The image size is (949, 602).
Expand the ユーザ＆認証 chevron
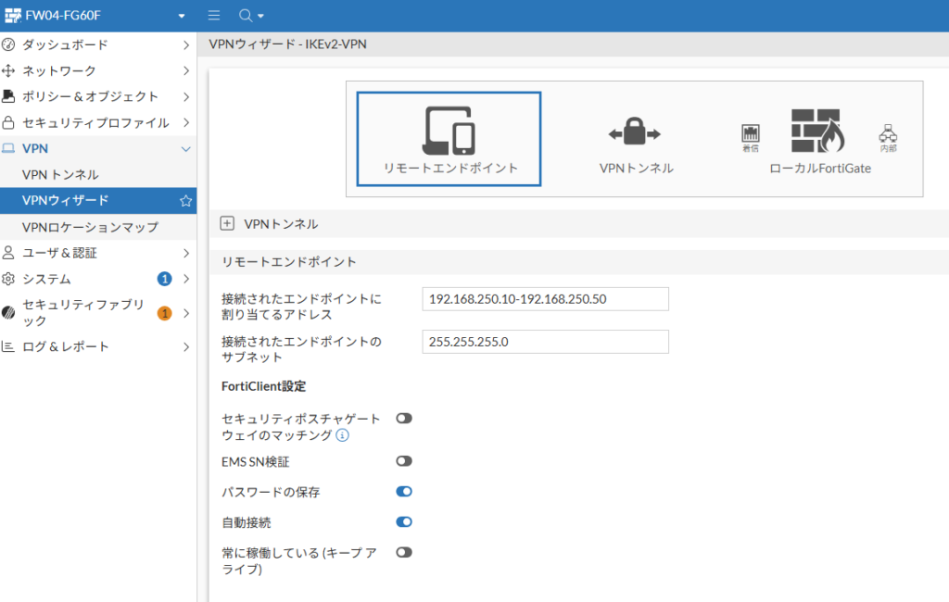point(185,253)
